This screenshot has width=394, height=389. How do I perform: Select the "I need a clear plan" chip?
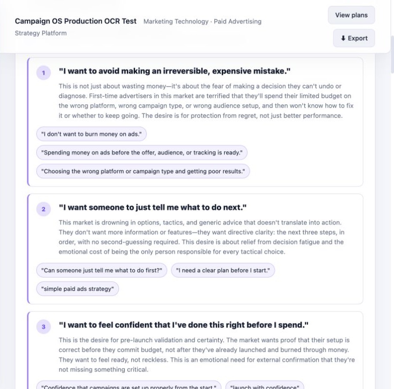click(223, 271)
